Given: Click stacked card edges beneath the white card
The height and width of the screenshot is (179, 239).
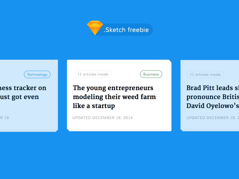Looking at the screenshot, I should tap(120, 130).
